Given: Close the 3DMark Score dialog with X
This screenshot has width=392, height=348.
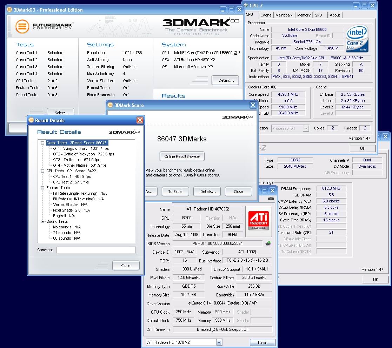Looking at the screenshot, I should coord(253,105).
